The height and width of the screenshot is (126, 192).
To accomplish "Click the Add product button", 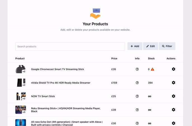I will 135,46.
